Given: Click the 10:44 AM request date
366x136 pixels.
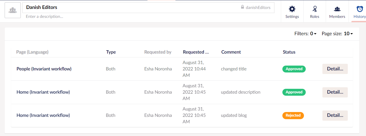Looking at the screenshot, I should coord(194,69).
